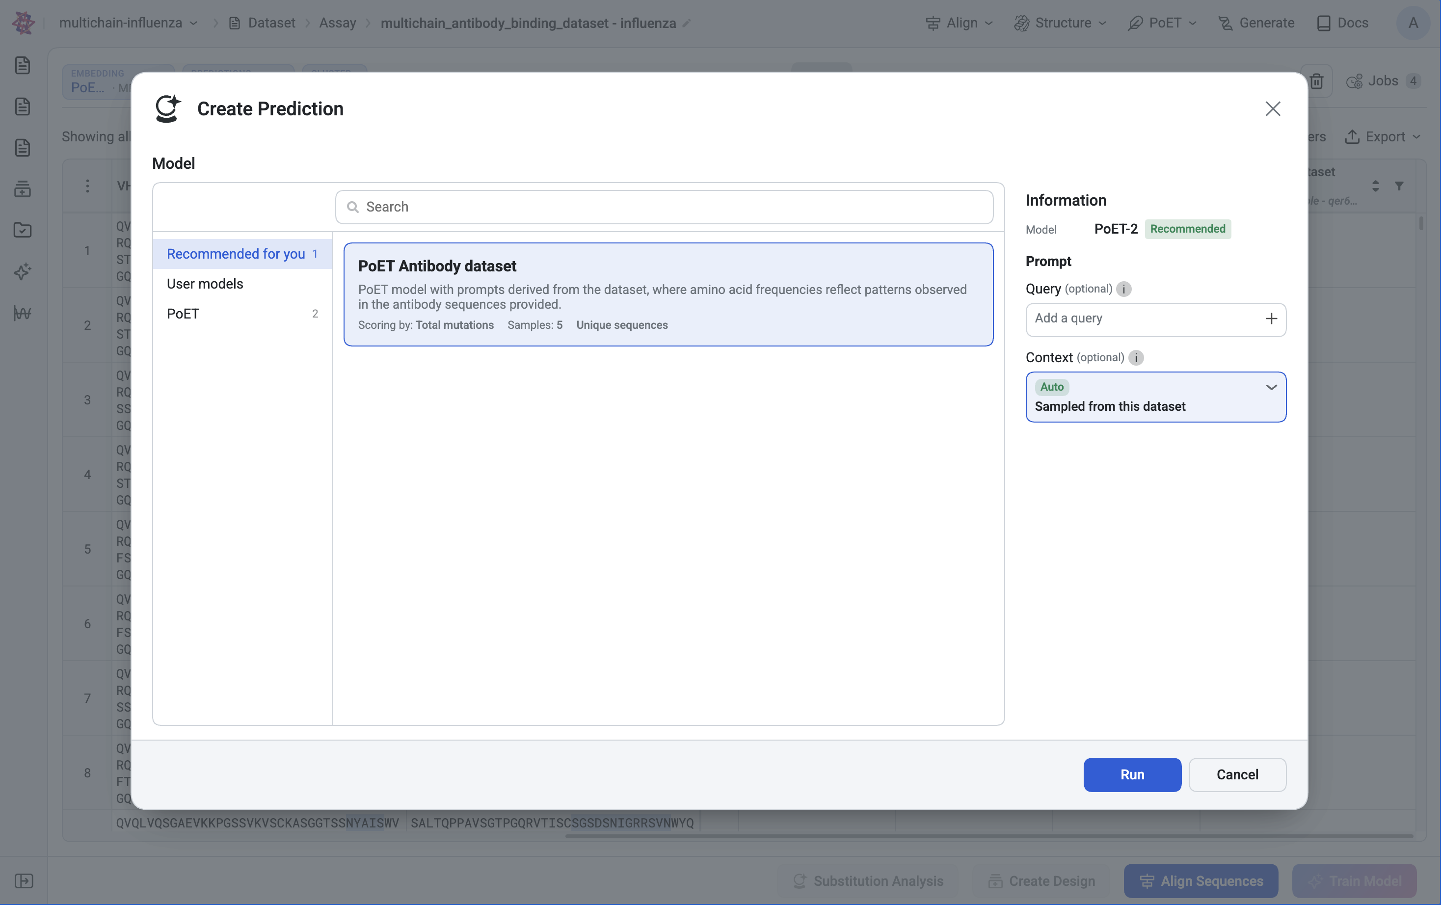Click the Unique sequences label
Screen dimensions: 1441x905
click(x=622, y=325)
